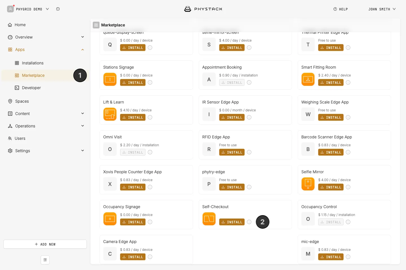Image resolution: width=406 pixels, height=270 pixels.
Task: Open the Phygrid Demo tenant dropdown
Action: tap(28, 9)
